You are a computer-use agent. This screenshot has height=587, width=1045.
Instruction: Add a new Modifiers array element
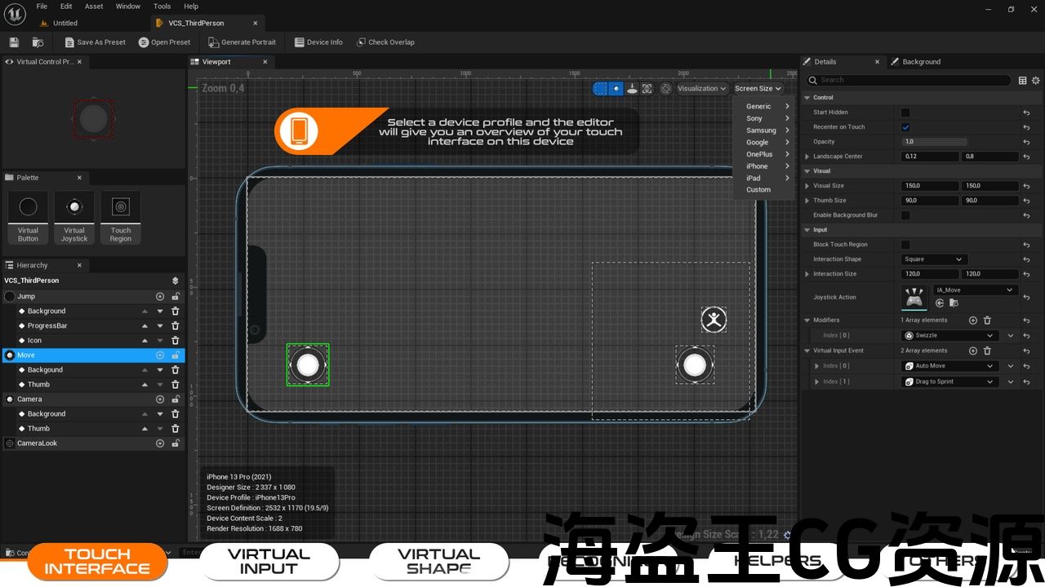[972, 320]
